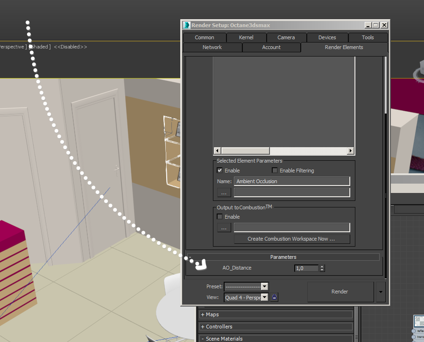Open the Camera tab
The height and width of the screenshot is (342, 424).
286,37
